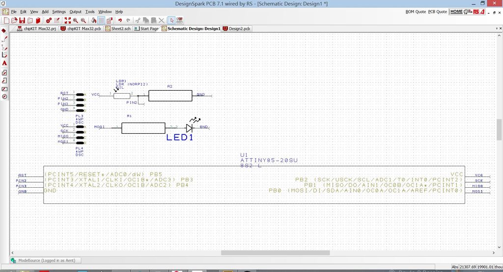The height and width of the screenshot is (272, 503).
Task: Click horizontal scrollbar thumb
Action: coord(275,253)
